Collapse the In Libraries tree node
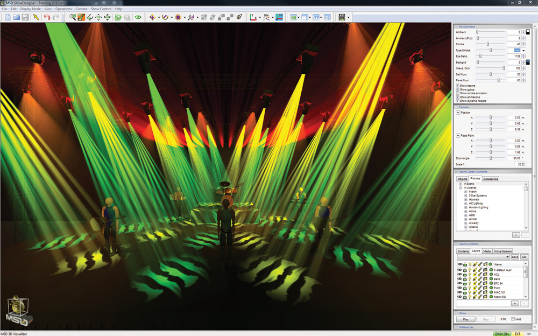The image size is (538, 336). point(461,188)
